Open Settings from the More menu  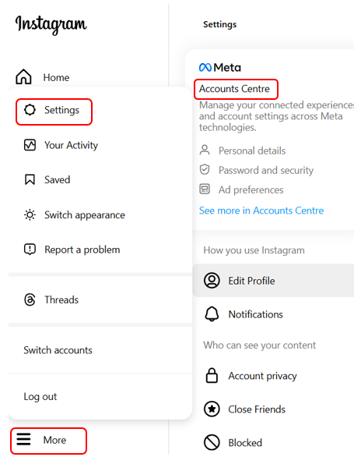(54, 112)
